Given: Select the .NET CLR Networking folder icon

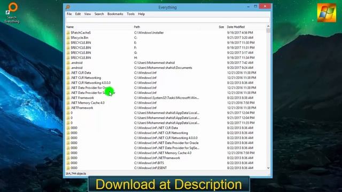Looking at the screenshot, I should coord(68,78).
